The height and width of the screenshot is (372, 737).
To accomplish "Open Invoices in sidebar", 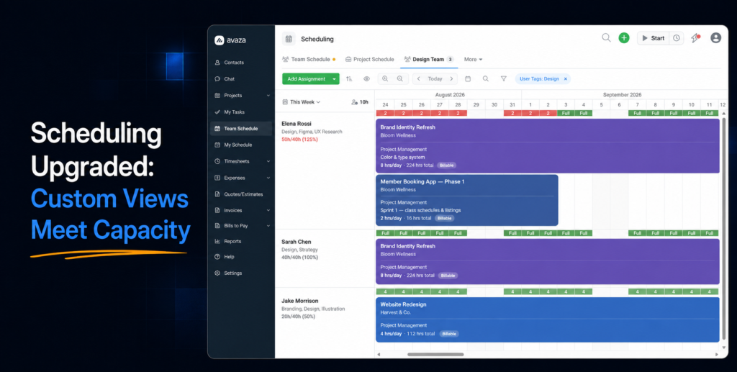I will [240, 210].
